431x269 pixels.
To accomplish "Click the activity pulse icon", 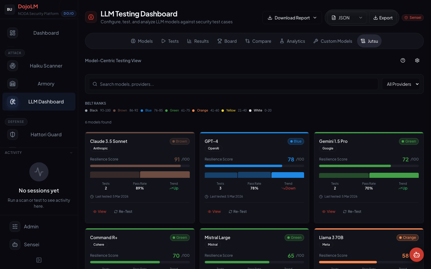I will click(x=39, y=172).
